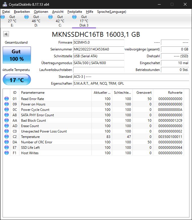Open the Bearbeiten menu
192x220 pixels.
(x=22, y=12)
